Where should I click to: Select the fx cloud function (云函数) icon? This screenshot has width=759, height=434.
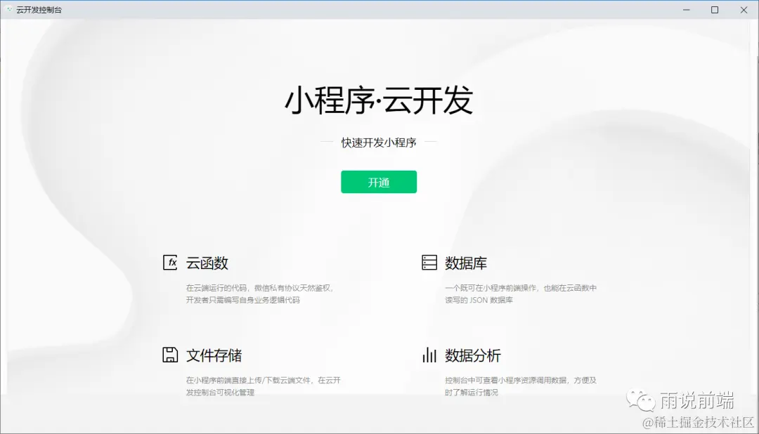coord(169,262)
